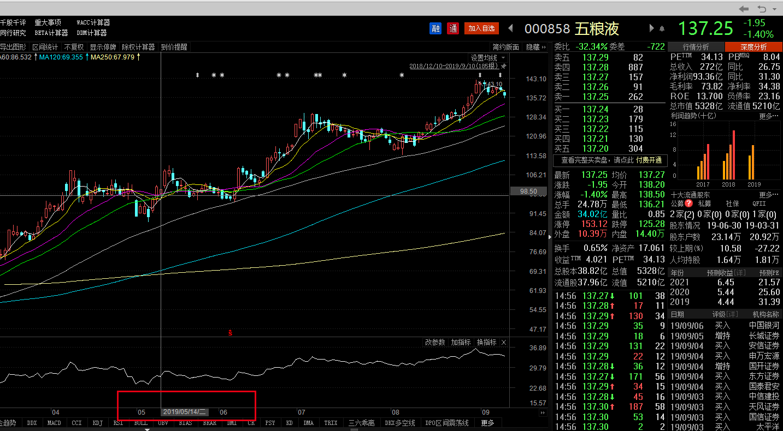Click the 98.50 price label on axis
Screen dimensions: 783x431
[528, 191]
